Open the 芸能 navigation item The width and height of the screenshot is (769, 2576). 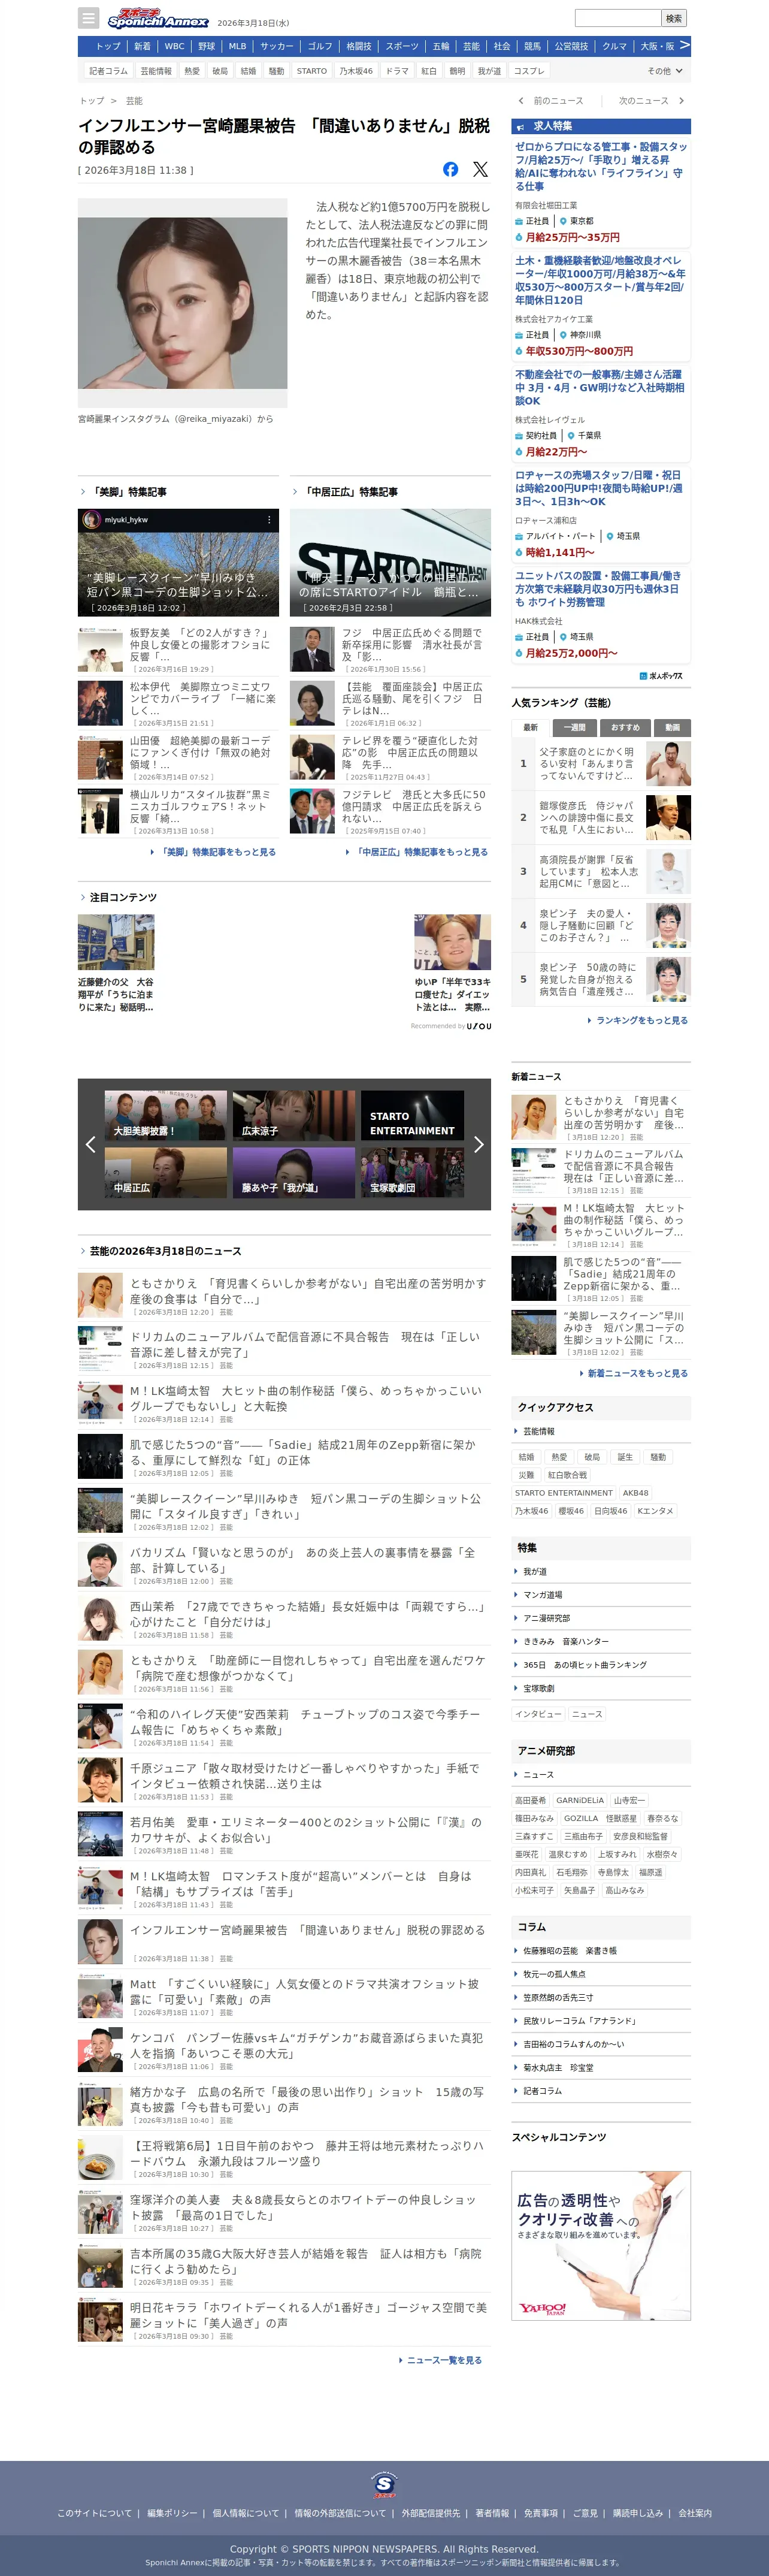click(471, 46)
